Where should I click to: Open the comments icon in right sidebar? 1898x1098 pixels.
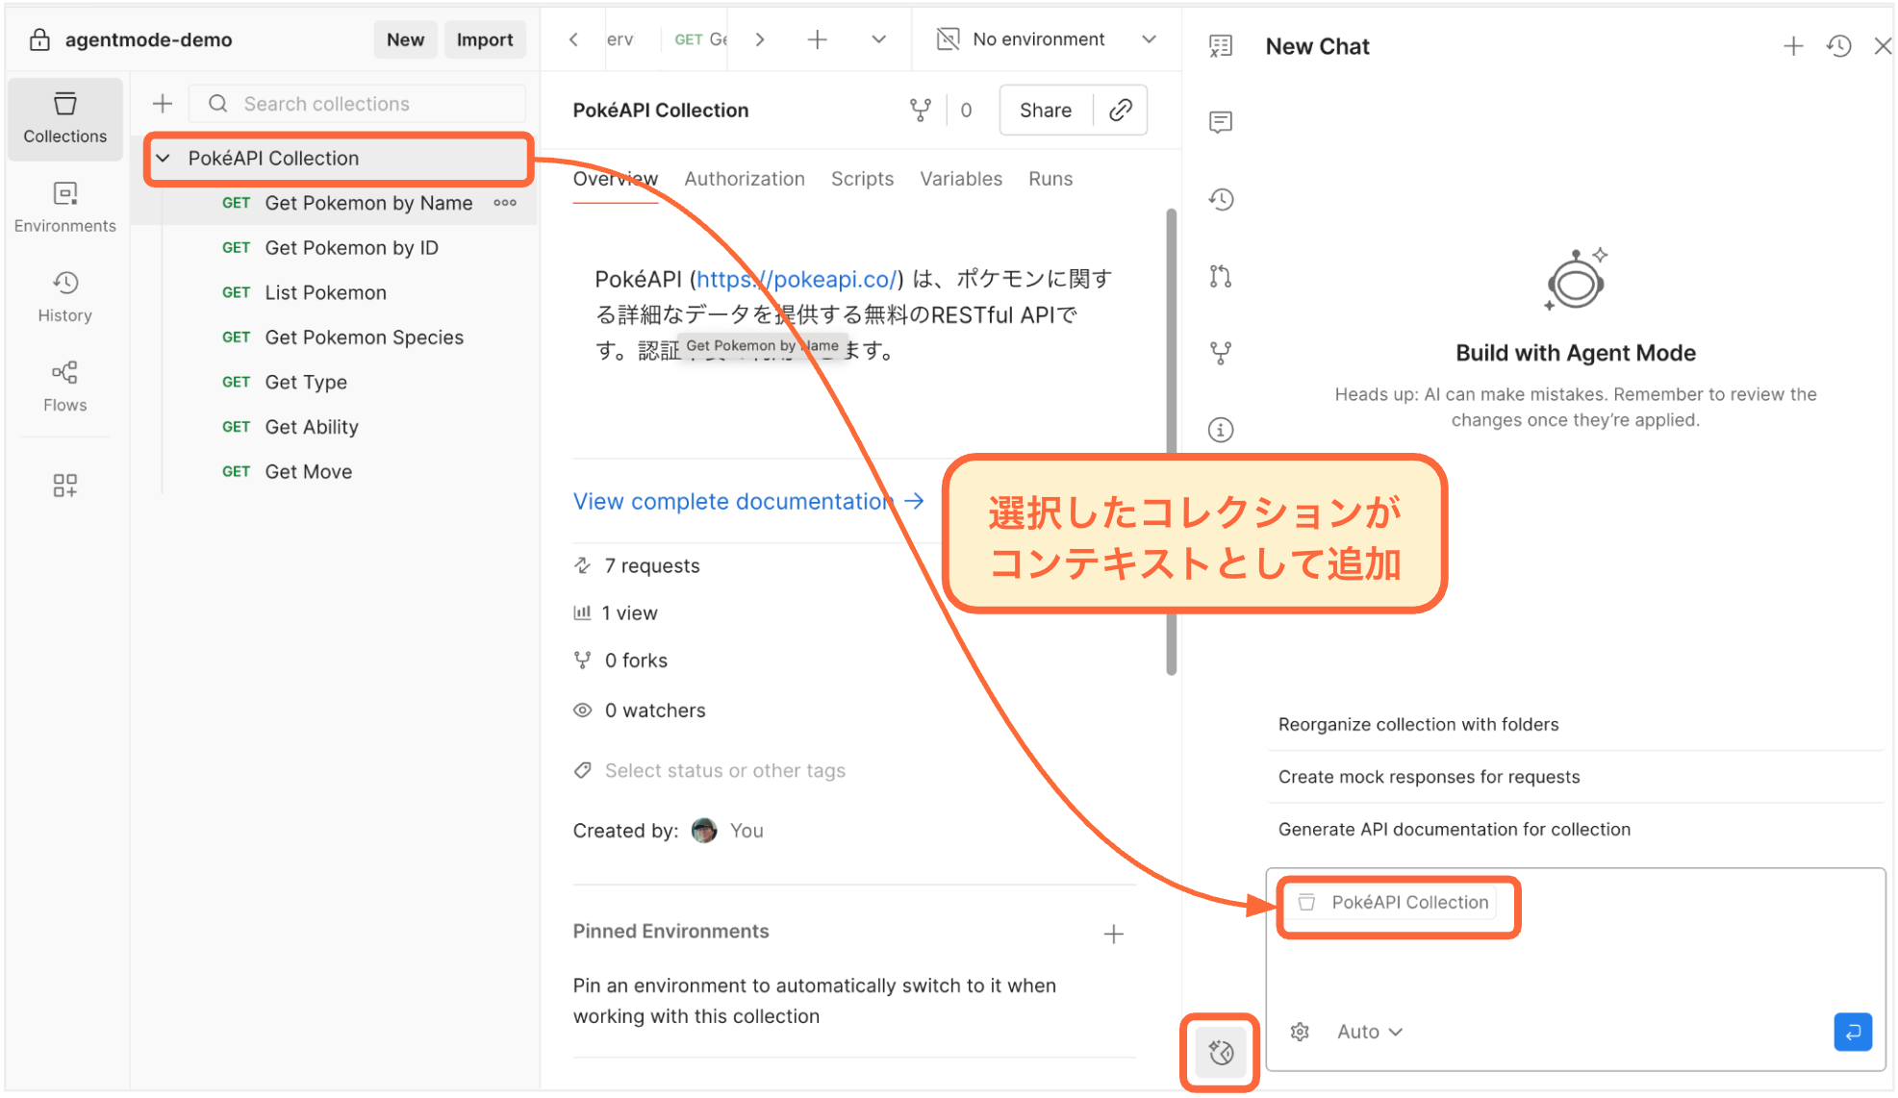pos(1220,122)
